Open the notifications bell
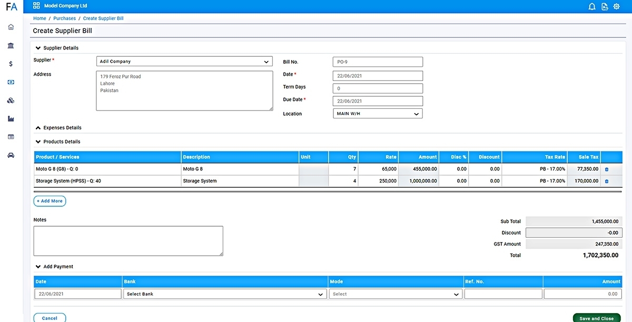This screenshot has width=632, height=322. click(x=592, y=7)
